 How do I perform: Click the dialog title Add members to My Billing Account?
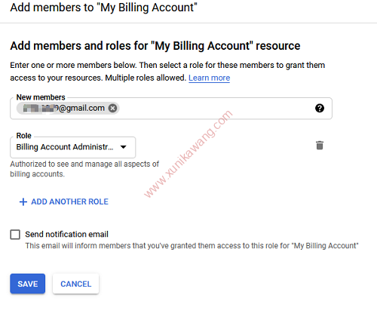coord(103,8)
